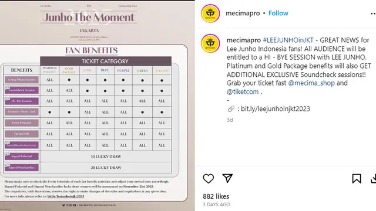
Task: Open the #LEEJUNHOinJKT hashtag
Action: [x=288, y=40]
